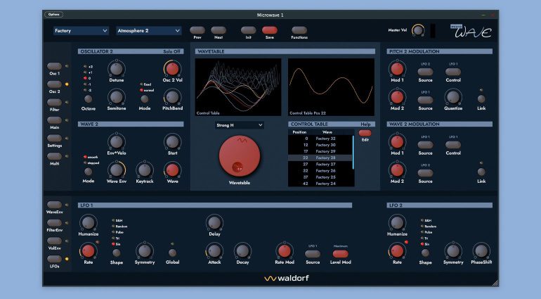Open the Options menu

pyautogui.click(x=54, y=15)
